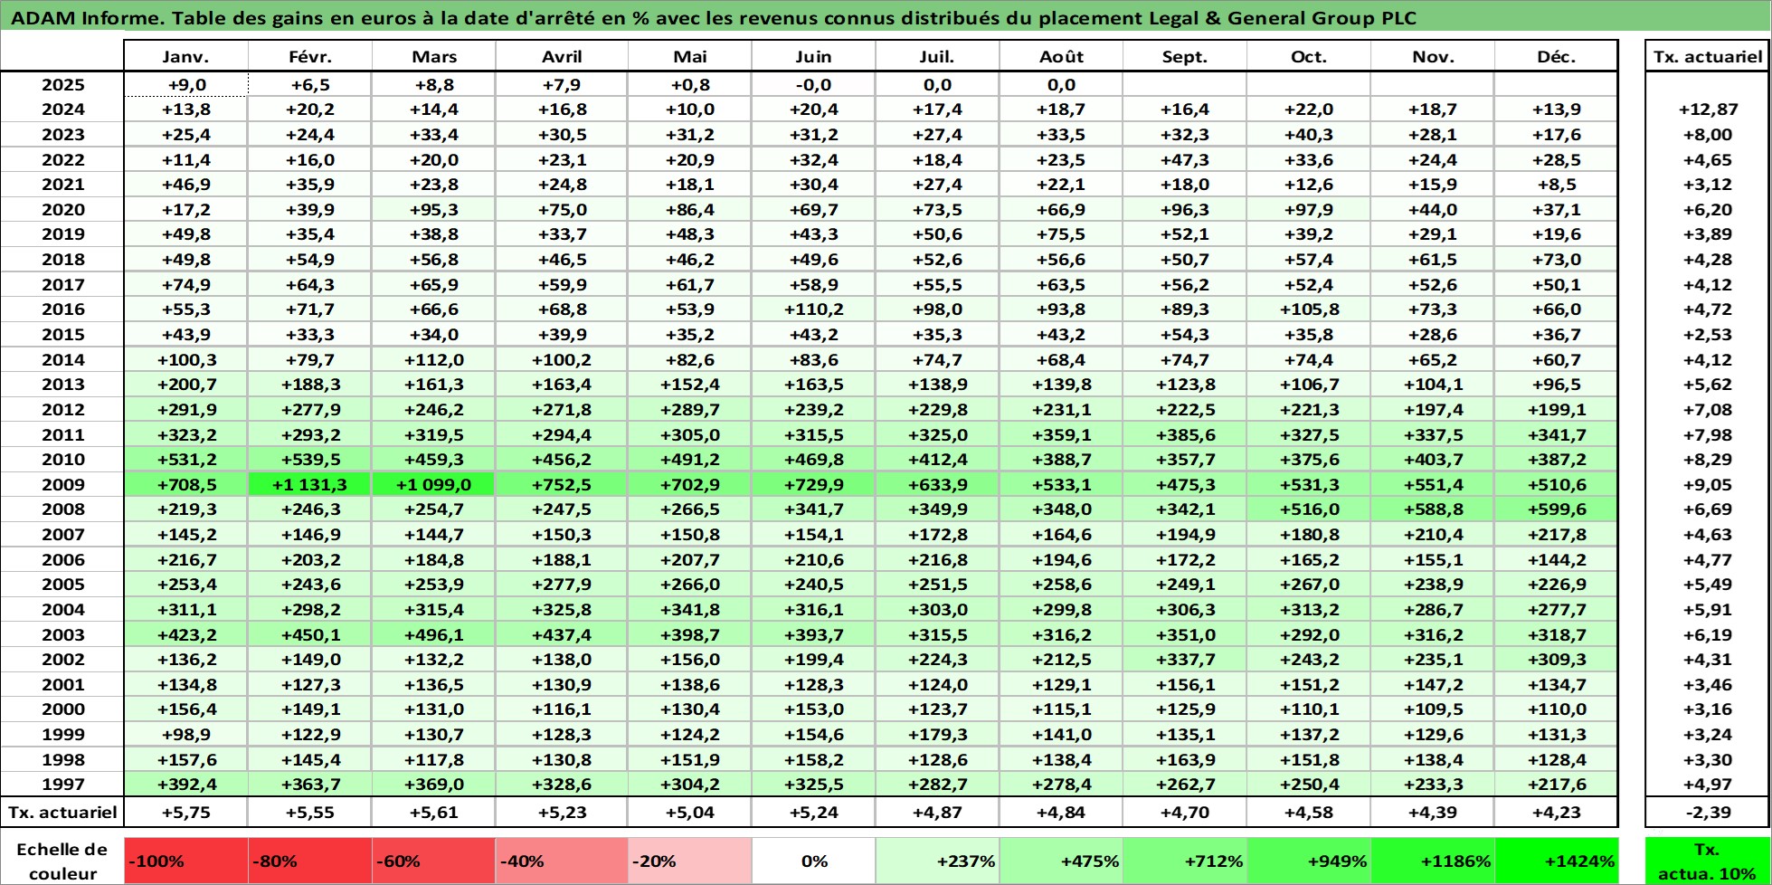Select the +8,5 cell in December 2021
Image resolution: width=1772 pixels, height=885 pixels.
point(1557,185)
